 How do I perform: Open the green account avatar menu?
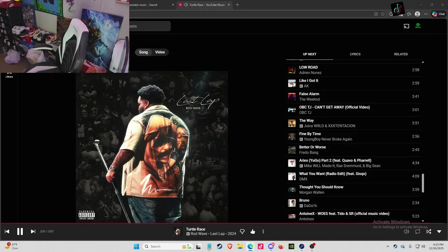(418, 26)
